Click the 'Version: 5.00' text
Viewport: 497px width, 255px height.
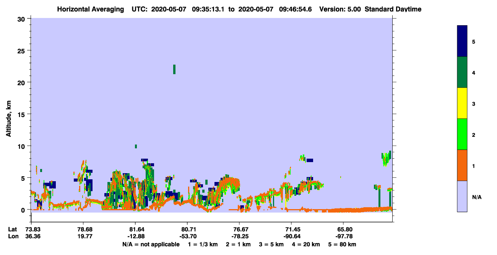340,9
